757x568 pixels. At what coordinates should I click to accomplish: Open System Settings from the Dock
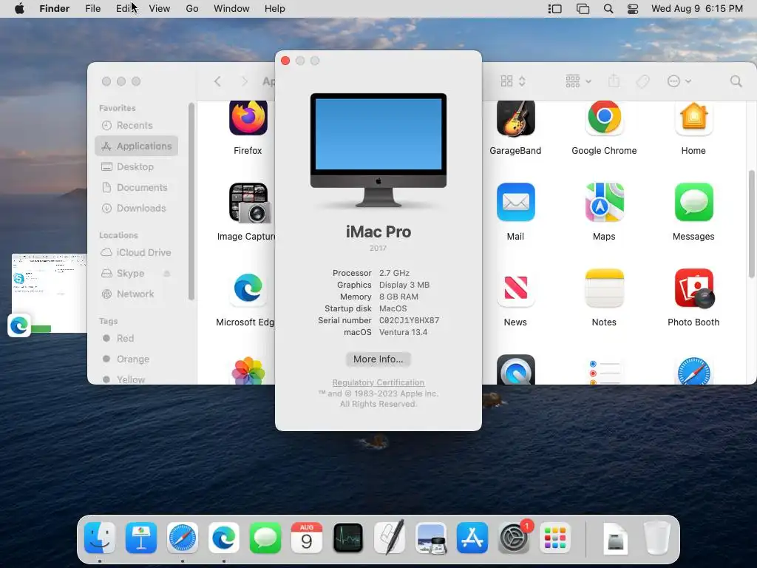[514, 538]
